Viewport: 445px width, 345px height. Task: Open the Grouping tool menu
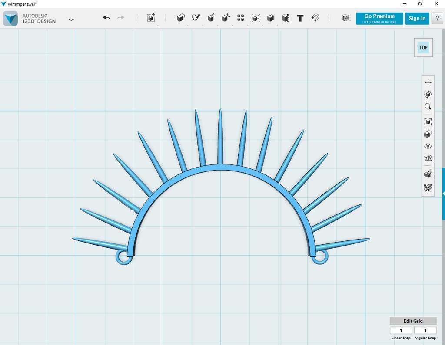pyautogui.click(x=256, y=18)
